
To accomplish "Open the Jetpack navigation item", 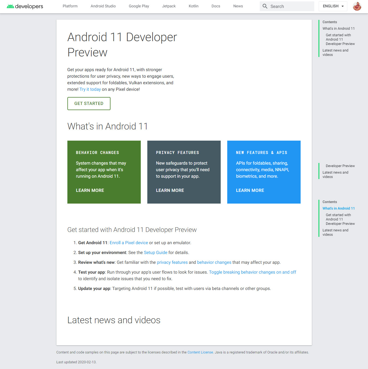I will 169,6.
